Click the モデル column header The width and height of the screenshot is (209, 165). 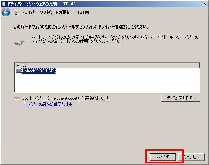click(107, 66)
